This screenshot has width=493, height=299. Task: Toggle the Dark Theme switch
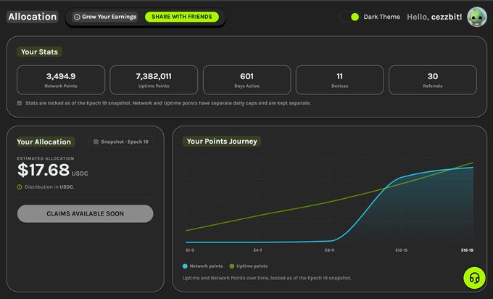pos(349,17)
